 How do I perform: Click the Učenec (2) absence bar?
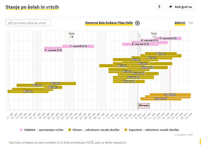pos(133,77)
